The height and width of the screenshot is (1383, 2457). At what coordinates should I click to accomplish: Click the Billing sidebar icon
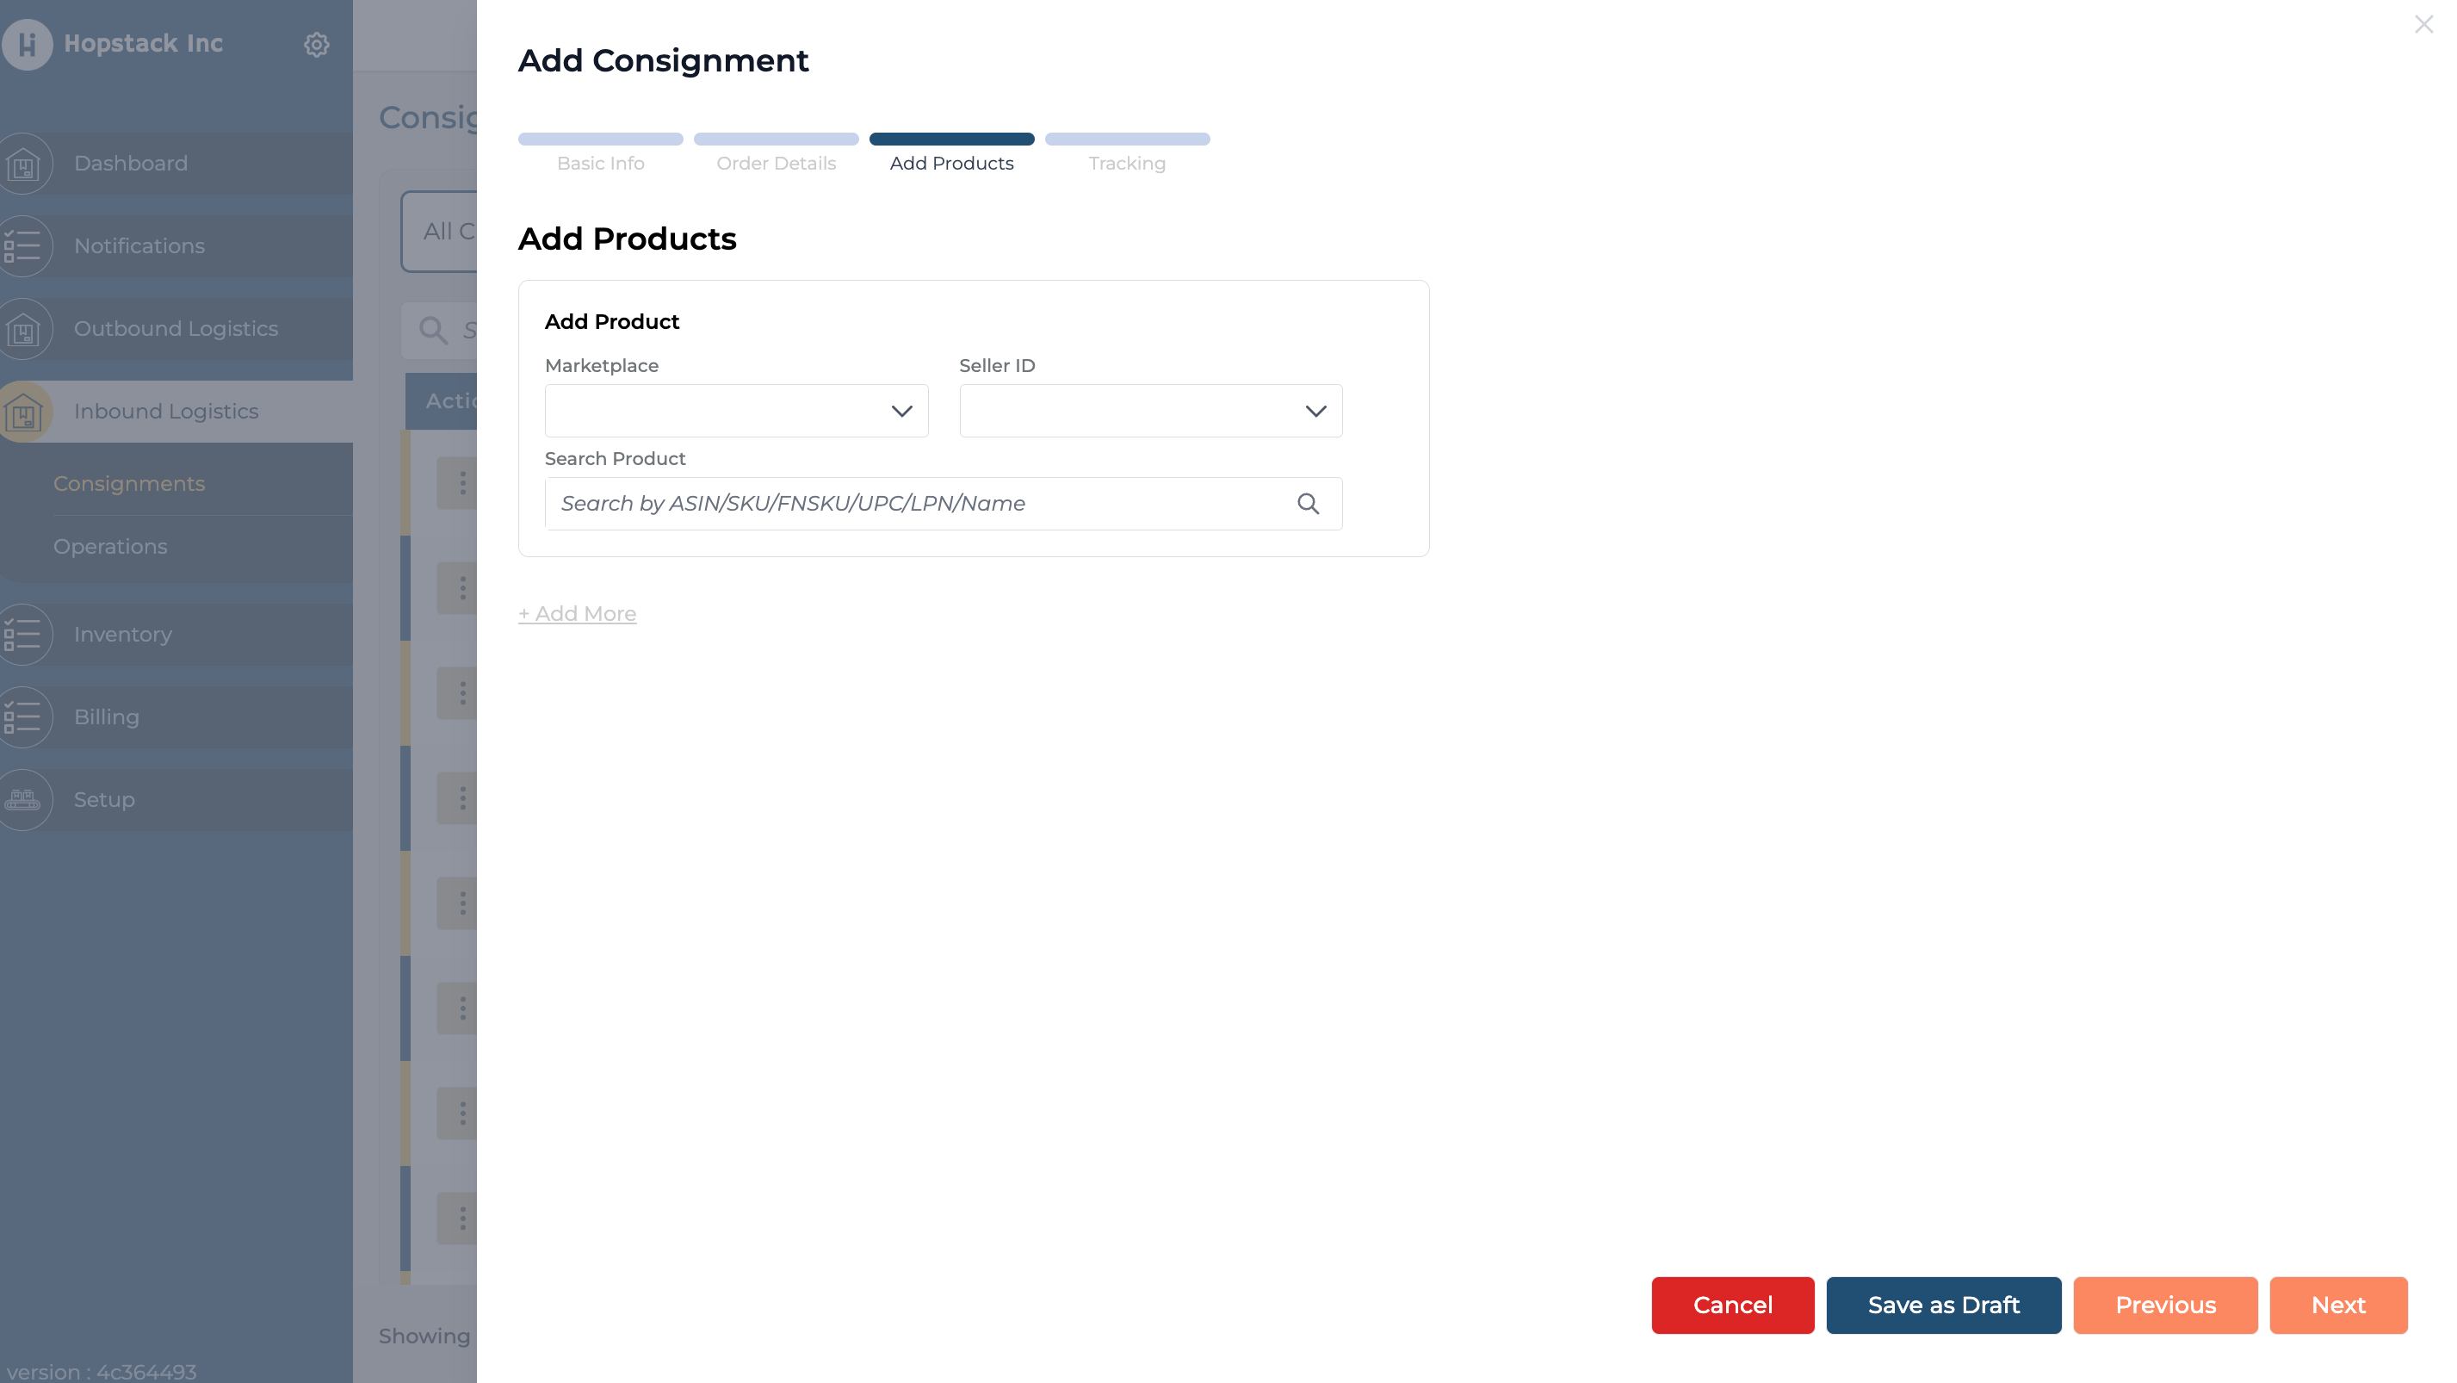point(23,717)
